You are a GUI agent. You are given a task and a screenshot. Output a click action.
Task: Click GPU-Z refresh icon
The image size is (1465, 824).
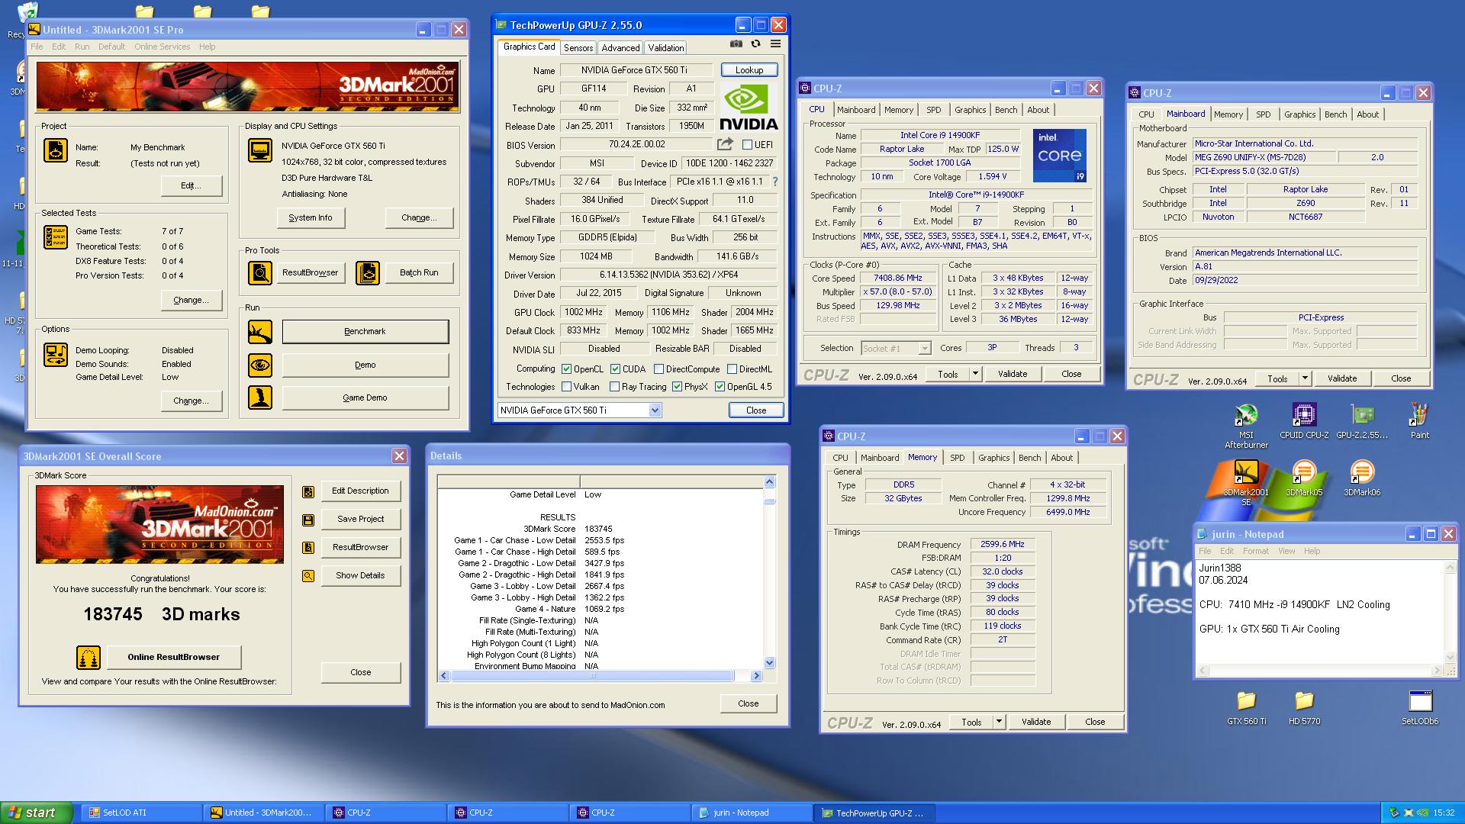(x=755, y=44)
